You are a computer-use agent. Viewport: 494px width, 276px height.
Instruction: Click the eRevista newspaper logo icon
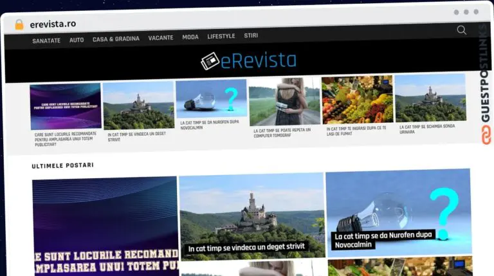point(210,61)
